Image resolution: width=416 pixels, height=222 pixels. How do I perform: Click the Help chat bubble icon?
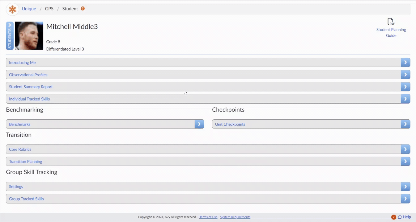pyautogui.click(x=400, y=217)
